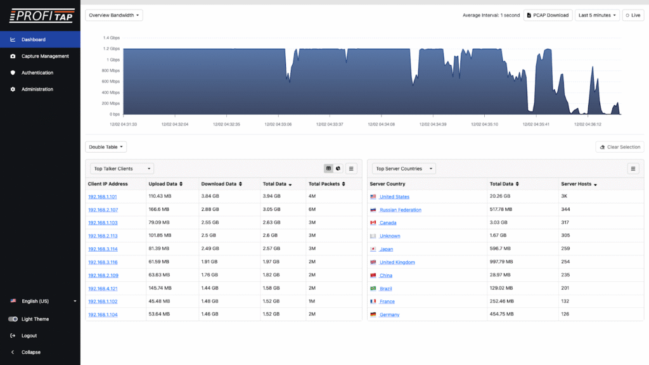This screenshot has width=649, height=365.
Task: Click the Logout icon
Action: click(13, 336)
